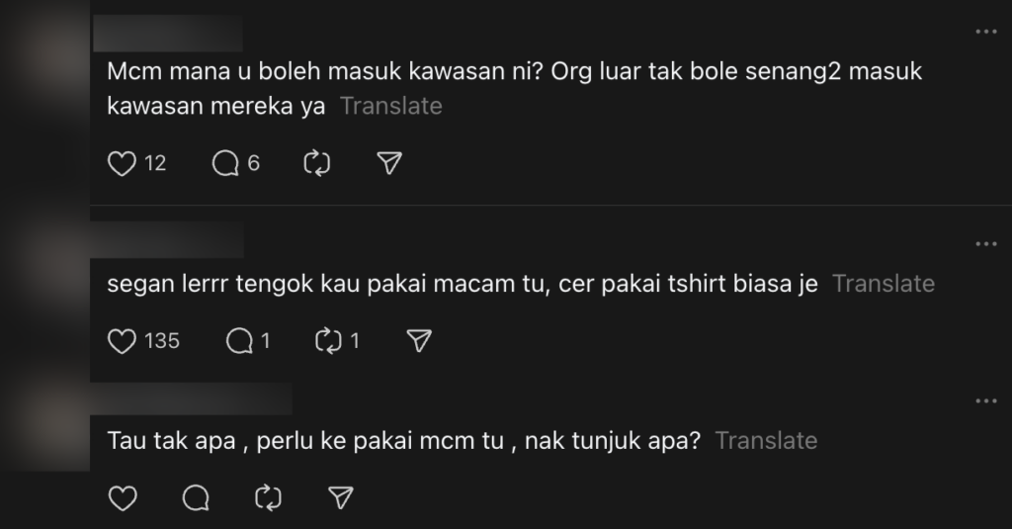Viewport: 1012px width, 529px height.
Task: Repost the 'Mcm mana u boleh' comment
Action: point(316,164)
